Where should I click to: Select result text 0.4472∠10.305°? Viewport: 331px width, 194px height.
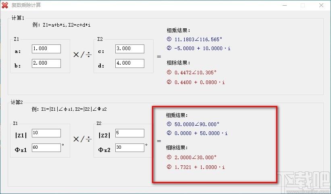pyautogui.click(x=195, y=73)
